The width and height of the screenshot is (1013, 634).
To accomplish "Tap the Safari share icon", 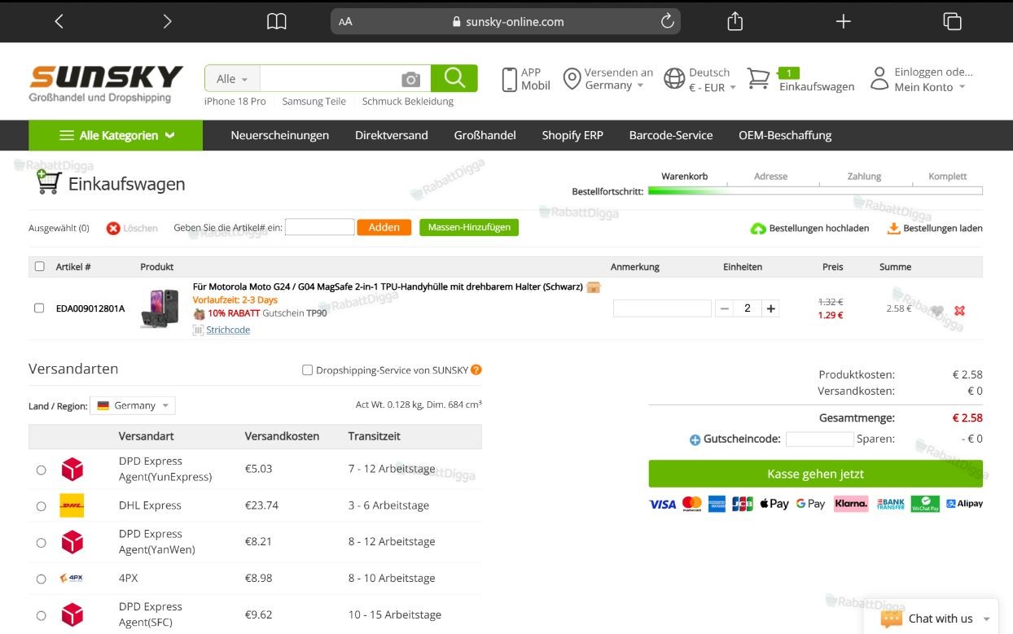I will tap(735, 21).
